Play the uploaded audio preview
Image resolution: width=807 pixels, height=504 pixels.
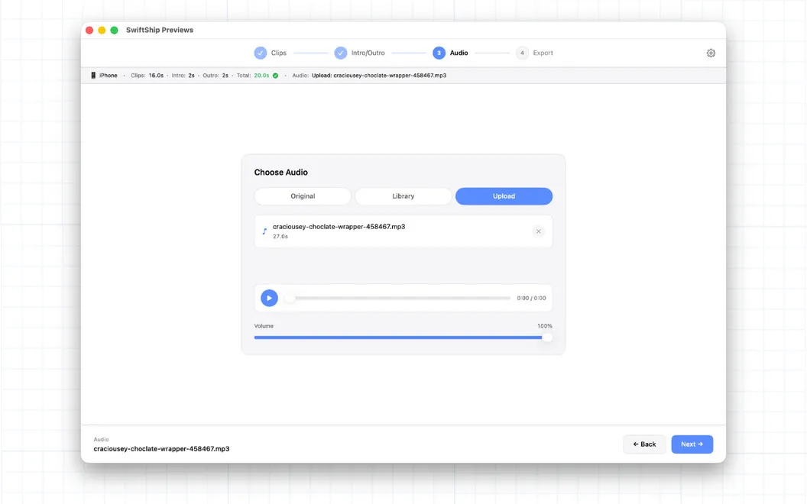[x=269, y=298]
